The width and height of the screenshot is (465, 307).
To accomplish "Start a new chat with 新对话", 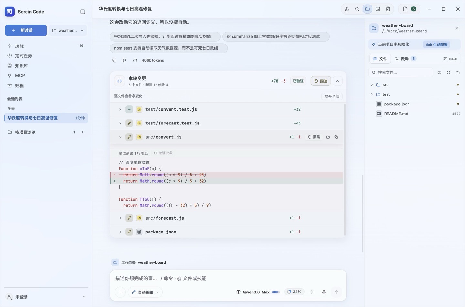I will (26, 30).
